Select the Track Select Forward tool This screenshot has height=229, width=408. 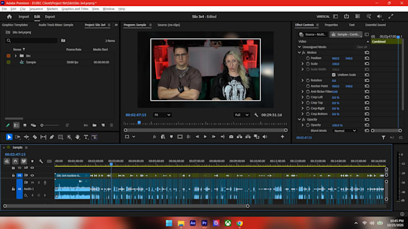pos(17,137)
